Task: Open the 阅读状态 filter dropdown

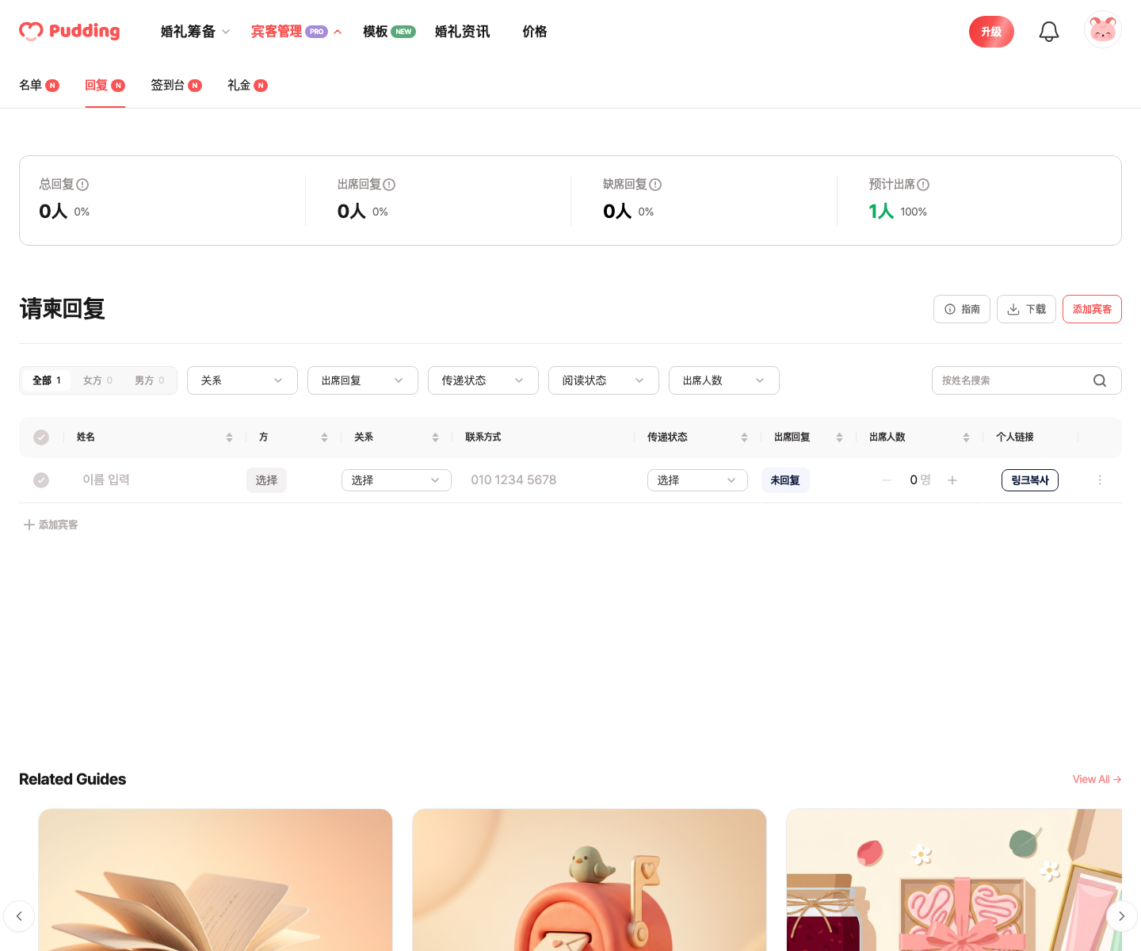Action: (x=604, y=380)
